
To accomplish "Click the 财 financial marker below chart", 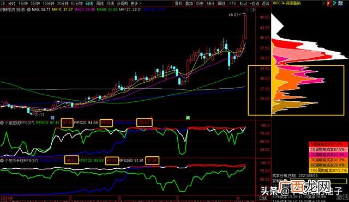I will pos(52,118).
